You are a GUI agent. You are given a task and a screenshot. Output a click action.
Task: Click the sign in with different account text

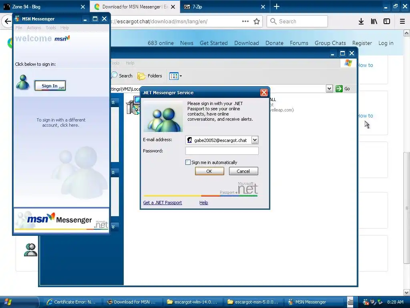pyautogui.click(x=61, y=122)
